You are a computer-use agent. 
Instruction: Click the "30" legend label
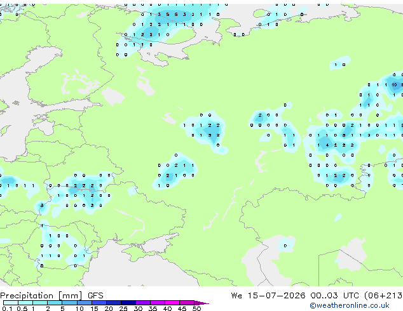[138, 308]
